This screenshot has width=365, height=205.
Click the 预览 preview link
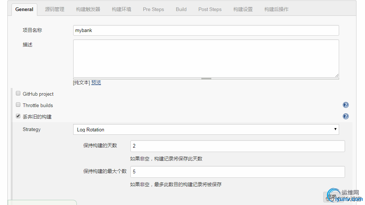click(96, 82)
